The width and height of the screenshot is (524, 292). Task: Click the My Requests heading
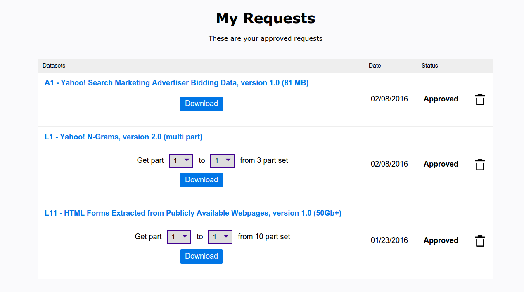pos(266,18)
